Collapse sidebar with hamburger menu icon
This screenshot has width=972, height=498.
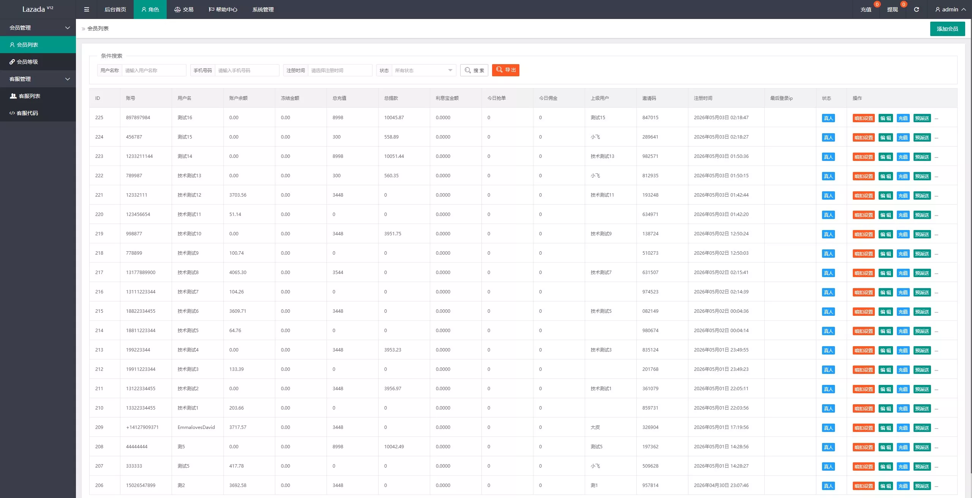point(87,9)
